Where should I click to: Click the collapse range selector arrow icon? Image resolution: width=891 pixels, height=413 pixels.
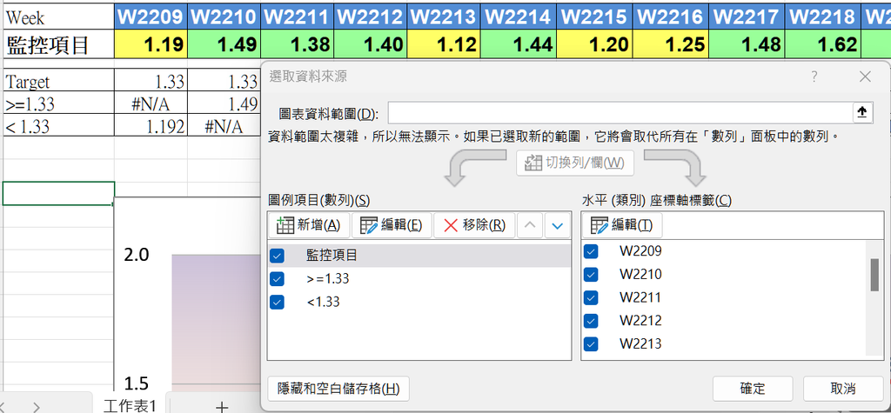click(861, 113)
